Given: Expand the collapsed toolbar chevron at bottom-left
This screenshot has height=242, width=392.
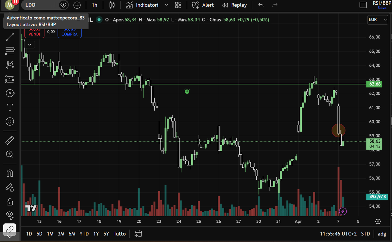Looking at the screenshot, I should pos(10,236).
